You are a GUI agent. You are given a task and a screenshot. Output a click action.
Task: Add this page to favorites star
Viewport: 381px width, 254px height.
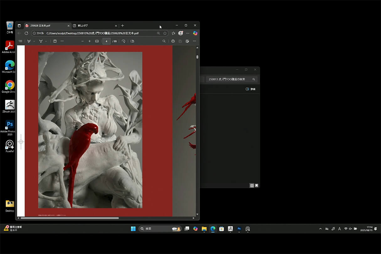(165, 33)
